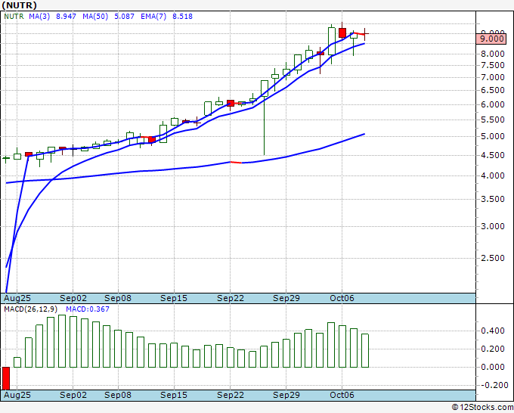Click Sep15 on the price chart date axis
This screenshot has width=514, height=413.
pyautogui.click(x=174, y=298)
